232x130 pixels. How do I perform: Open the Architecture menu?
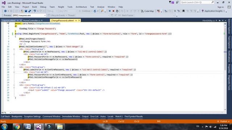(81, 7)
